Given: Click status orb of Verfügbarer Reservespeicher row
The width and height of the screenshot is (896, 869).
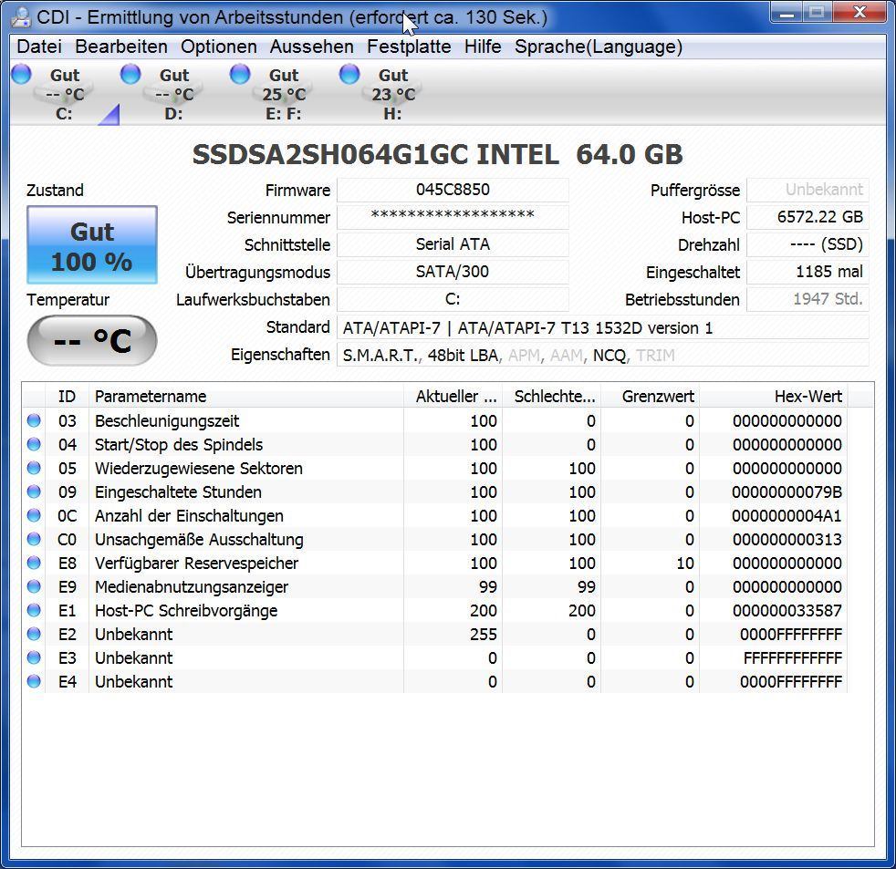Looking at the screenshot, I should (34, 563).
